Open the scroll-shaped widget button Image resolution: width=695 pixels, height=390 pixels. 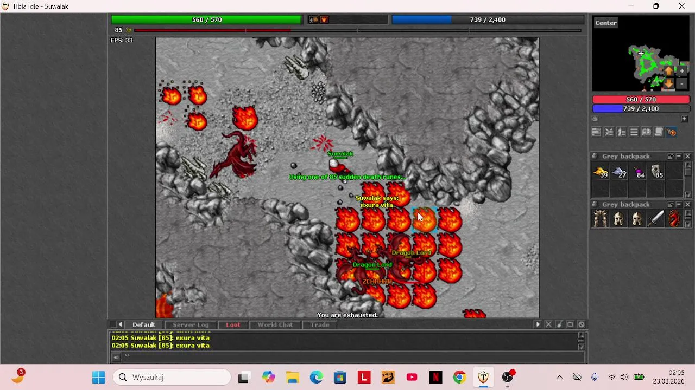659,132
